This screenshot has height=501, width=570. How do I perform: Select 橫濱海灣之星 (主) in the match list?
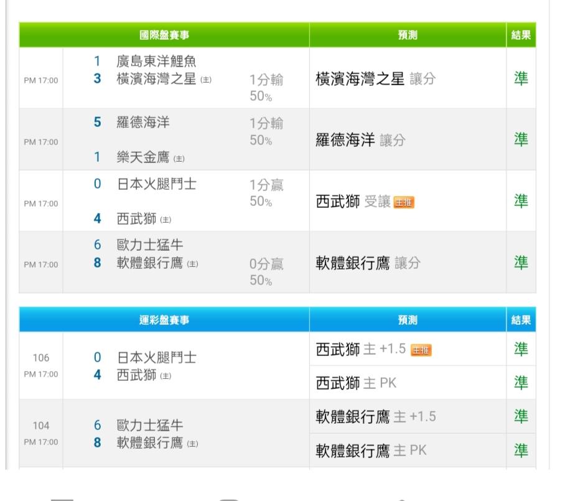coord(164,79)
